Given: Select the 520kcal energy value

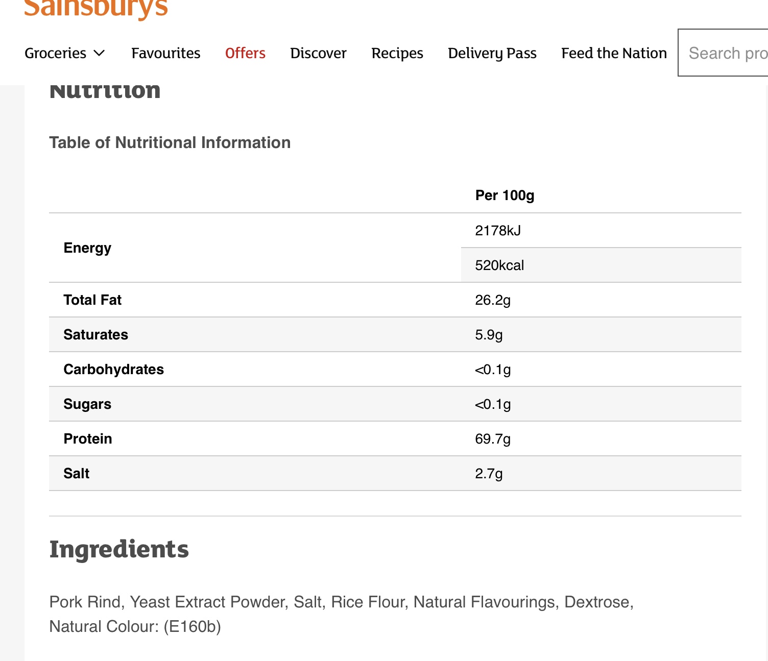Looking at the screenshot, I should pos(499,265).
